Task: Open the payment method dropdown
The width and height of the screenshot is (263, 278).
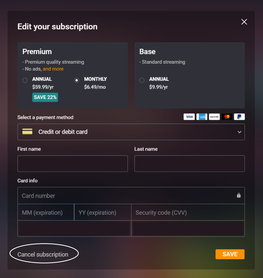Action: coord(131,132)
